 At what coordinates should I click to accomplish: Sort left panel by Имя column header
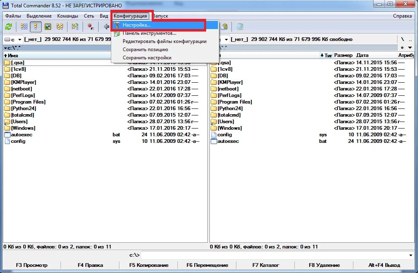57,56
